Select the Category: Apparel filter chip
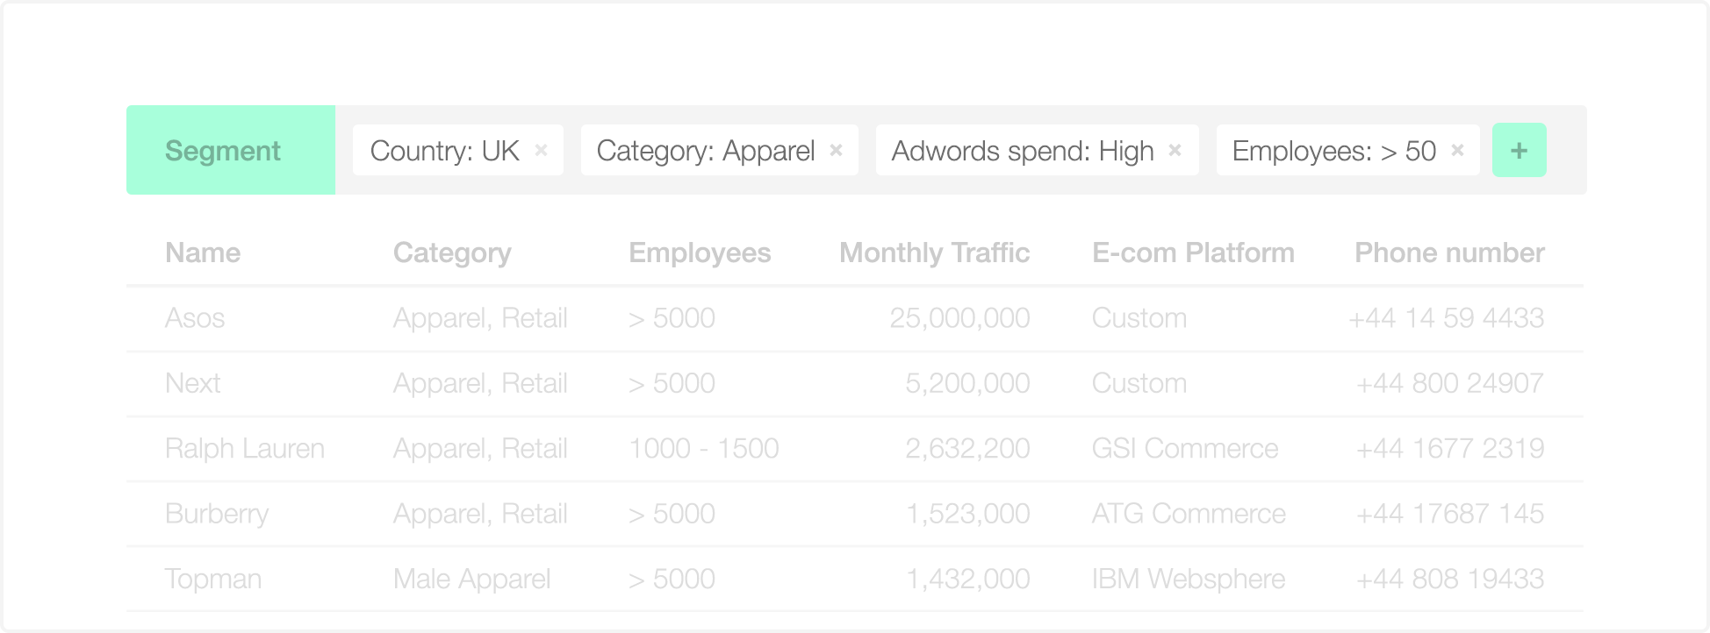 pyautogui.click(x=720, y=150)
